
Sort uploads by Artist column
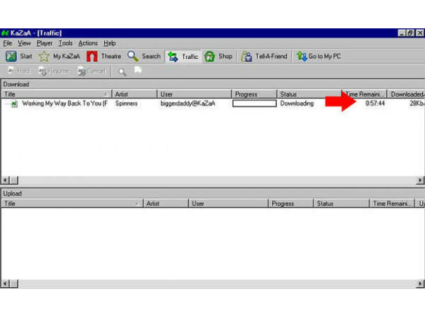point(166,203)
